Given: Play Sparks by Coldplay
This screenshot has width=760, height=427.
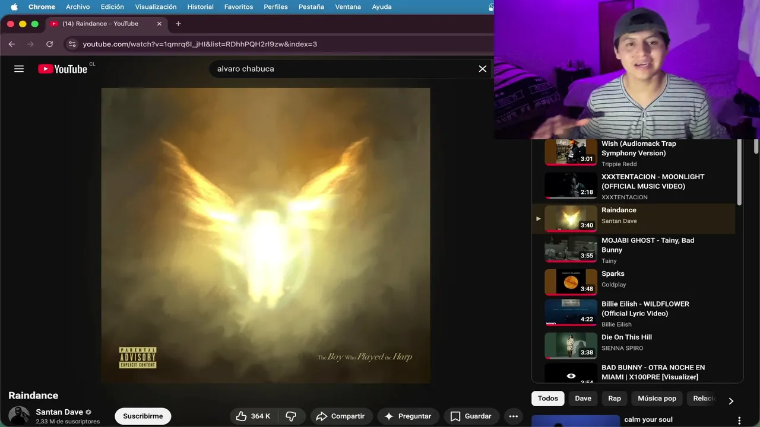Looking at the screenshot, I should coord(613,274).
